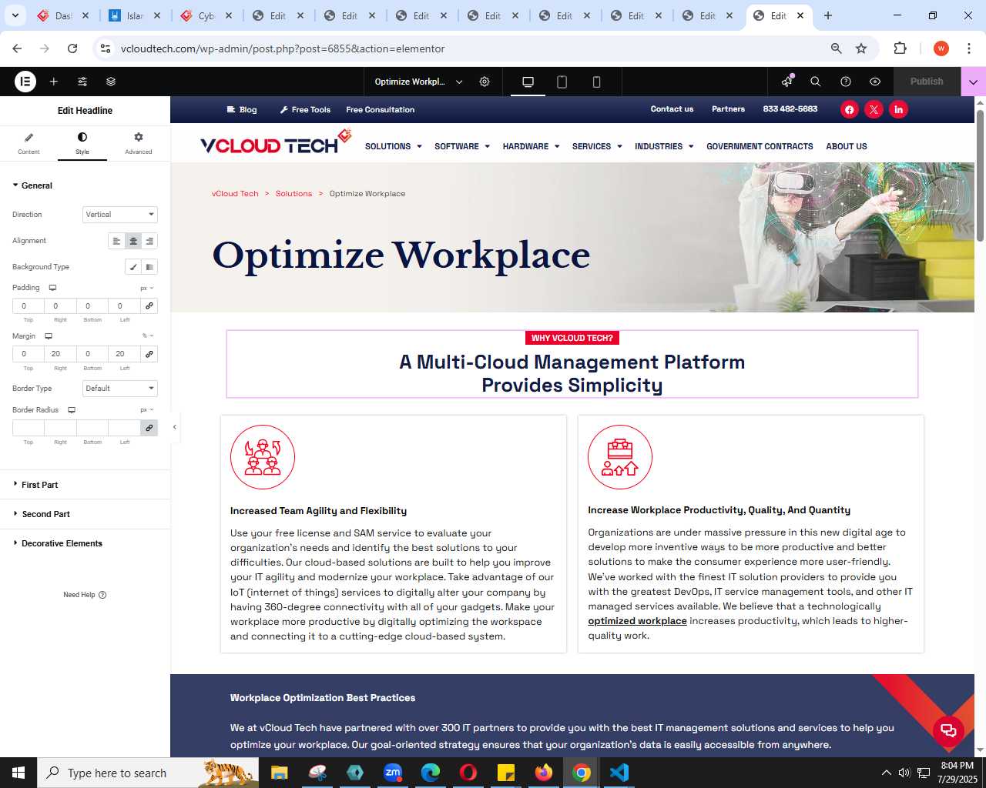Open Free Tools link
This screenshot has height=788, width=986.
305,110
